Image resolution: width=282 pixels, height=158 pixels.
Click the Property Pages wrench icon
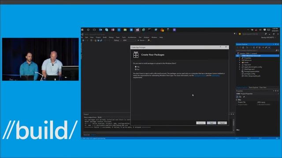(x=244, y=97)
